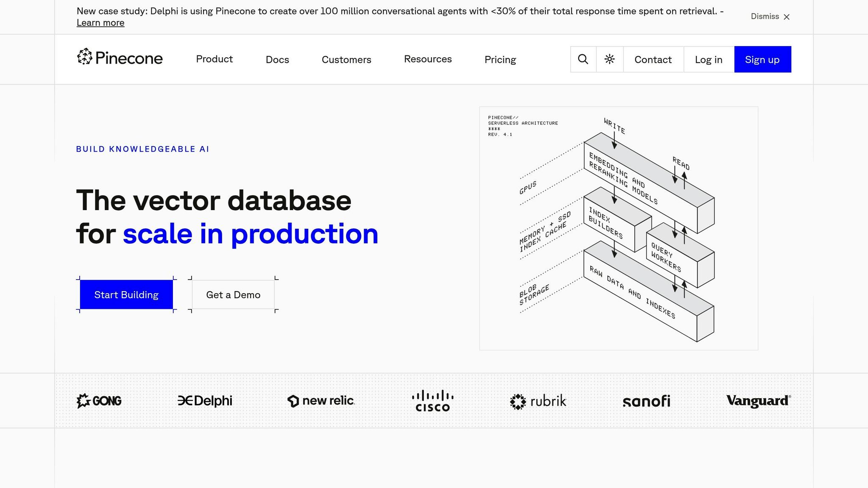This screenshot has height=488, width=868.
Task: Click the New Relic logo
Action: coord(321,401)
